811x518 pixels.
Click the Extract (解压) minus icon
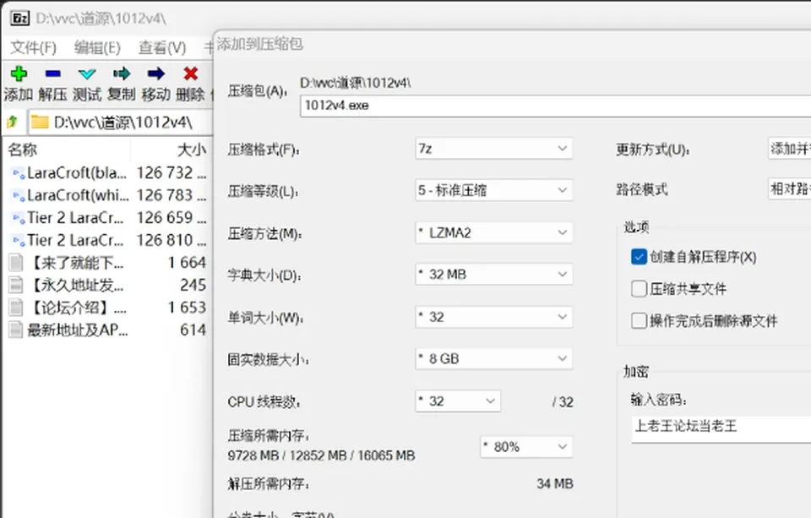tap(52, 74)
